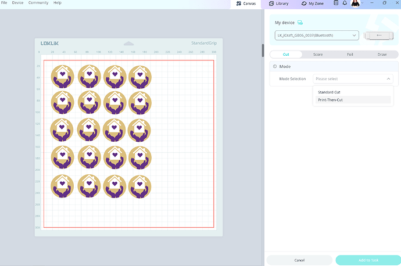Select first sticker in top row
Viewport: 401px width, 266px height.
62,77
